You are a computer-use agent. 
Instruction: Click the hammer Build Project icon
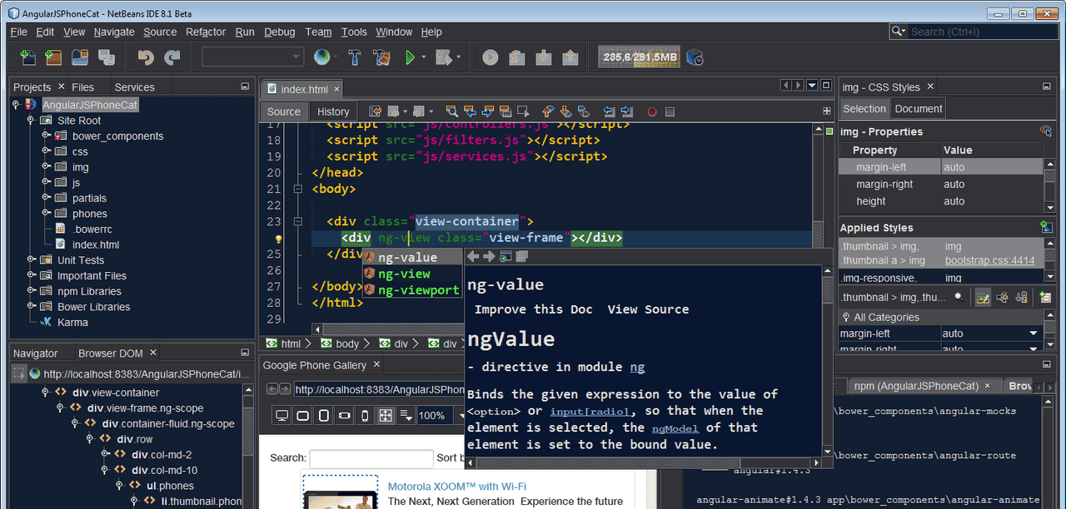coord(354,57)
